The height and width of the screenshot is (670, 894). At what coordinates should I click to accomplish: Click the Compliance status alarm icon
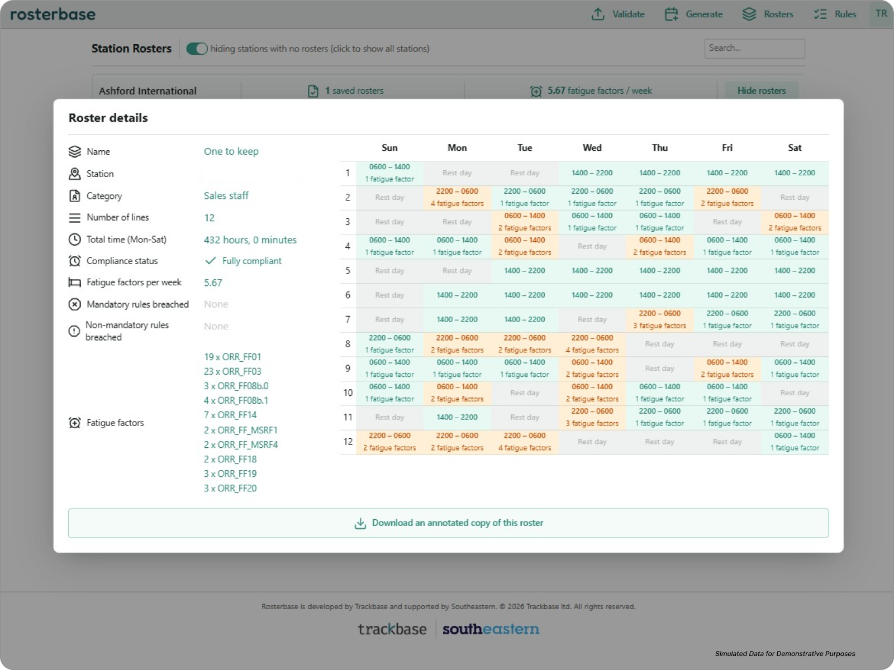[x=75, y=261]
